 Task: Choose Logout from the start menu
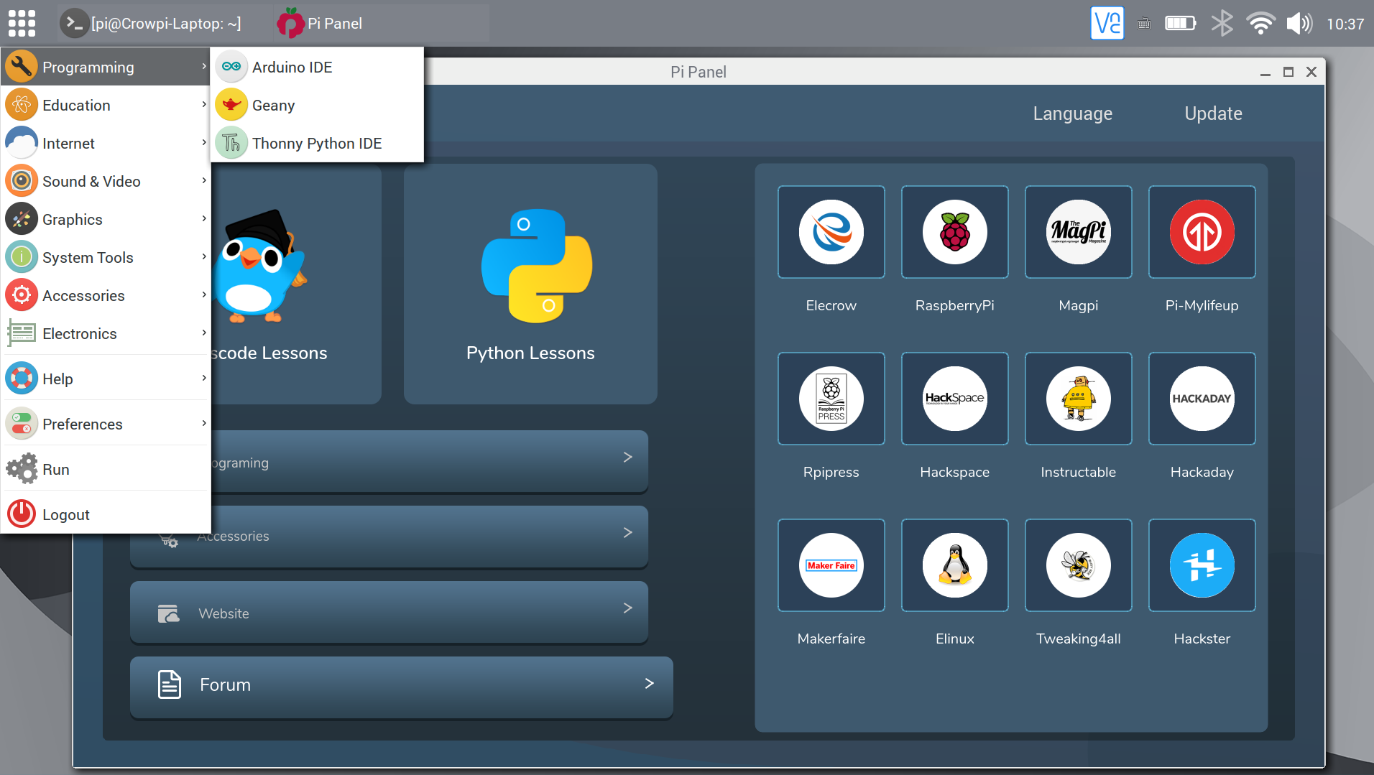(106, 514)
